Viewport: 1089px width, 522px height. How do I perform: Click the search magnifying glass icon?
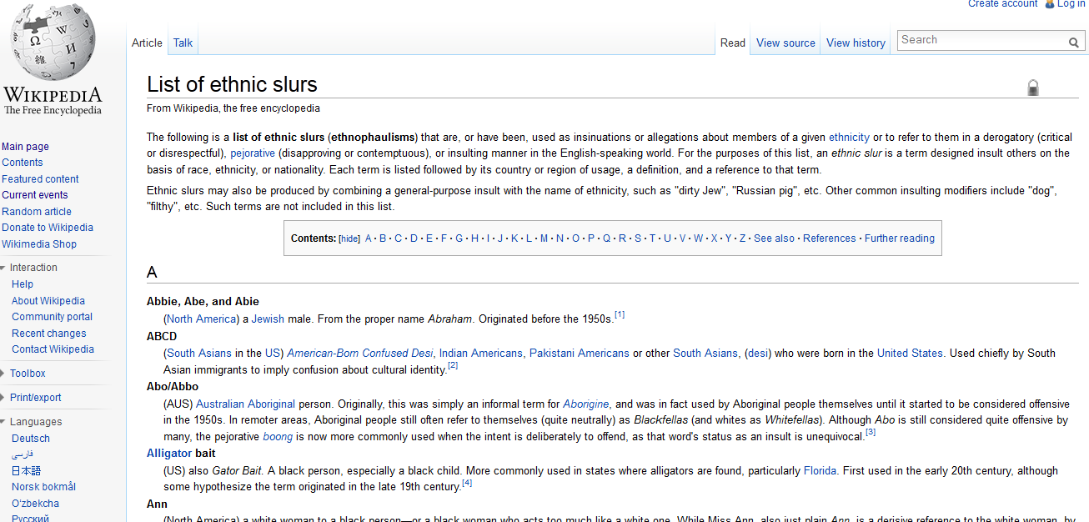pyautogui.click(x=1074, y=42)
